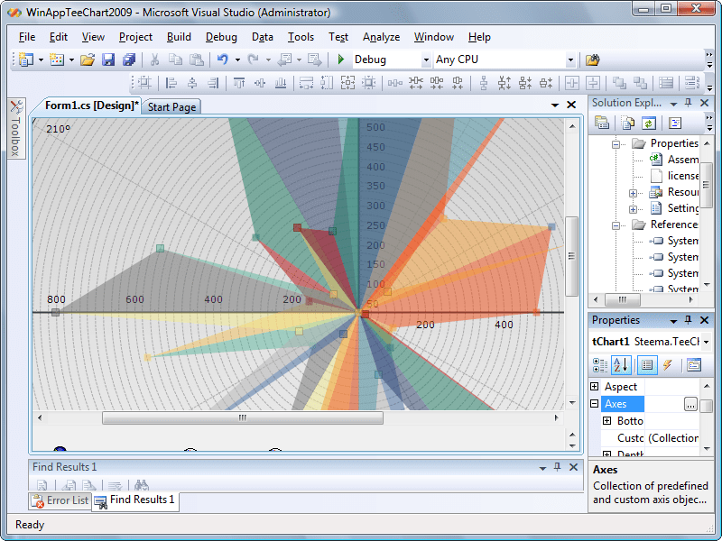The image size is (722, 541).
Task: Expand the Aspect property group
Action: click(595, 386)
